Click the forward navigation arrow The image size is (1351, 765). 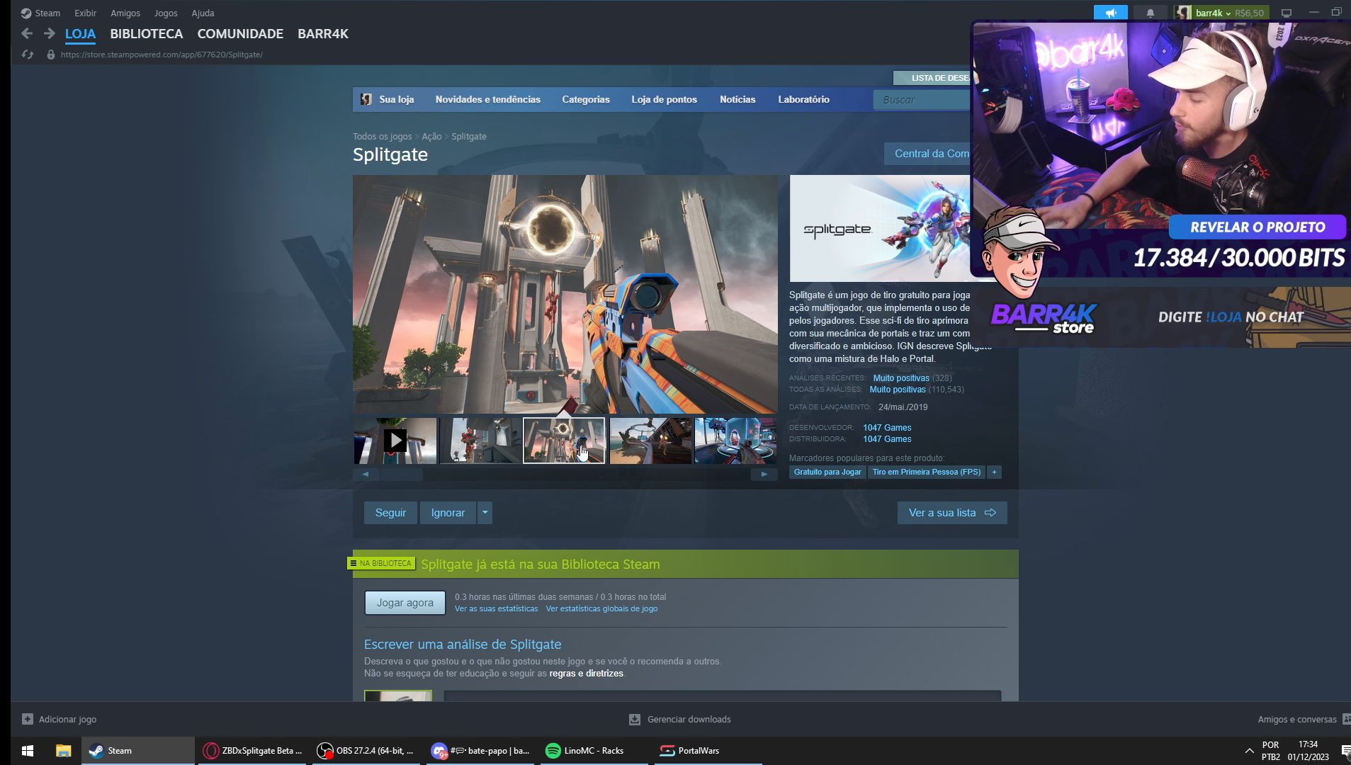pyautogui.click(x=49, y=33)
